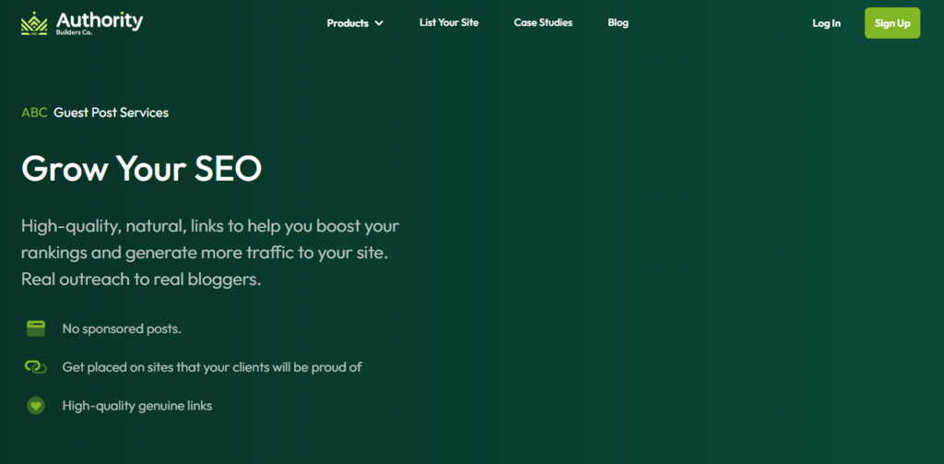Click 'Get placed on sites' bullet text

pyautogui.click(x=212, y=367)
